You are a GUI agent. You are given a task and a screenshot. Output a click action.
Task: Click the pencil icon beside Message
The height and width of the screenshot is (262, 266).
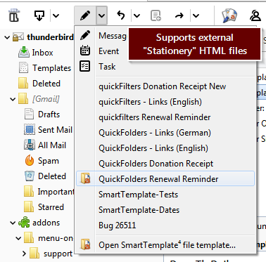click(85, 35)
